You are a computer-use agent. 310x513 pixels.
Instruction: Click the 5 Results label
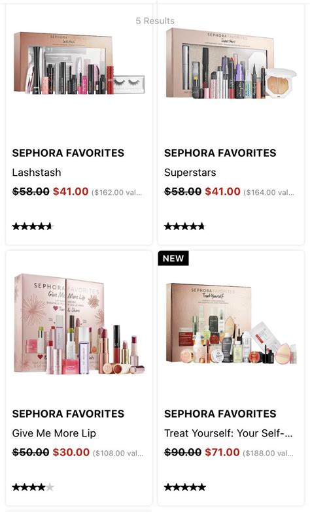pos(155,21)
